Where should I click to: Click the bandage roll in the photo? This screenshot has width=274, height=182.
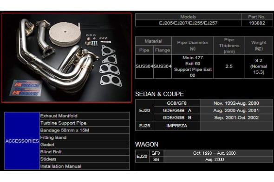point(65,34)
